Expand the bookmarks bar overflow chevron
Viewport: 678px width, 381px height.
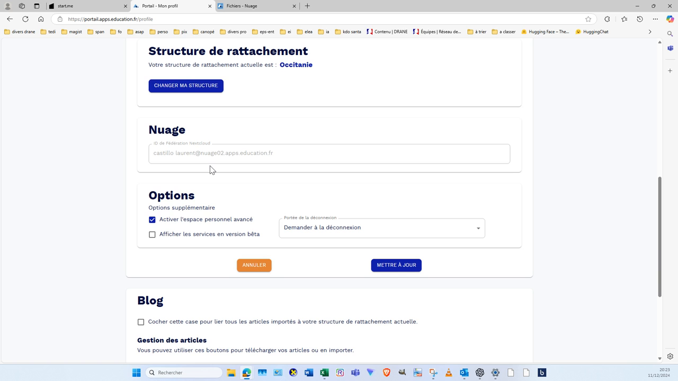(x=650, y=32)
